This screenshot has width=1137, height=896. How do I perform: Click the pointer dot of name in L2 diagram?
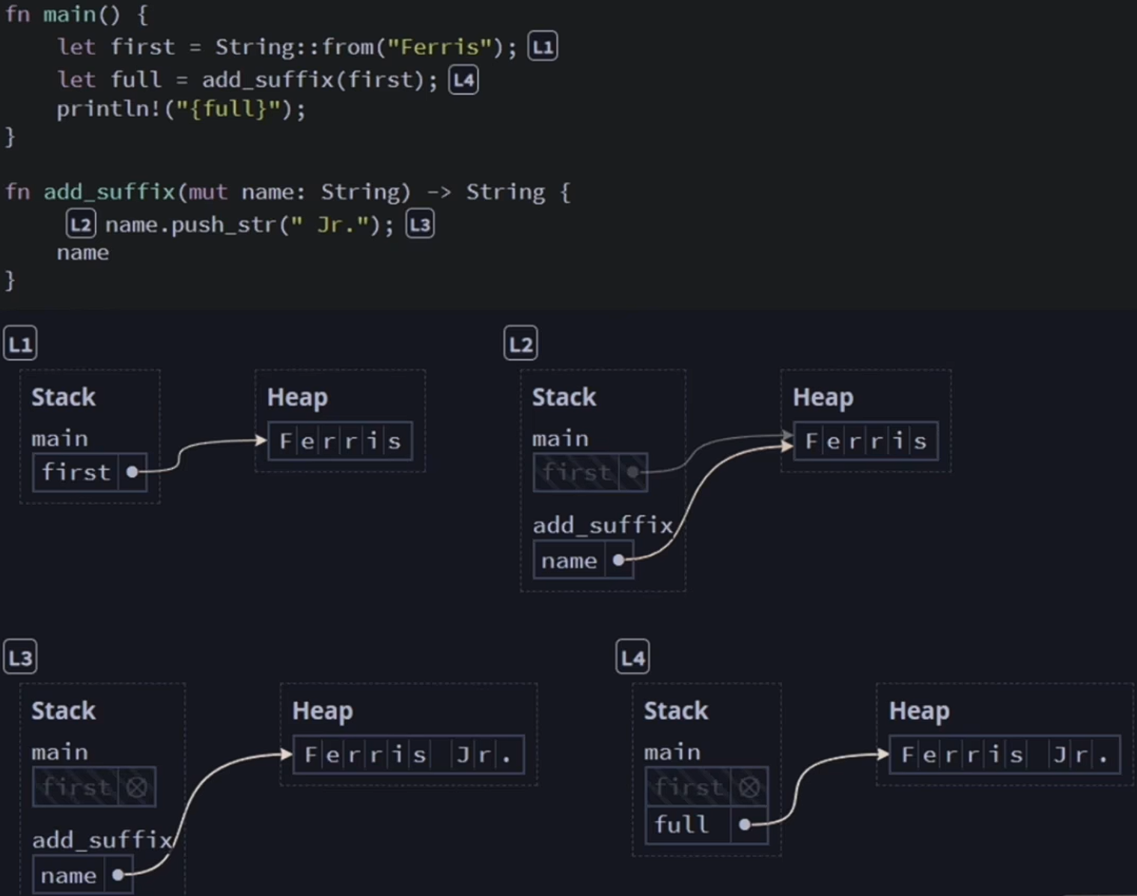click(618, 560)
